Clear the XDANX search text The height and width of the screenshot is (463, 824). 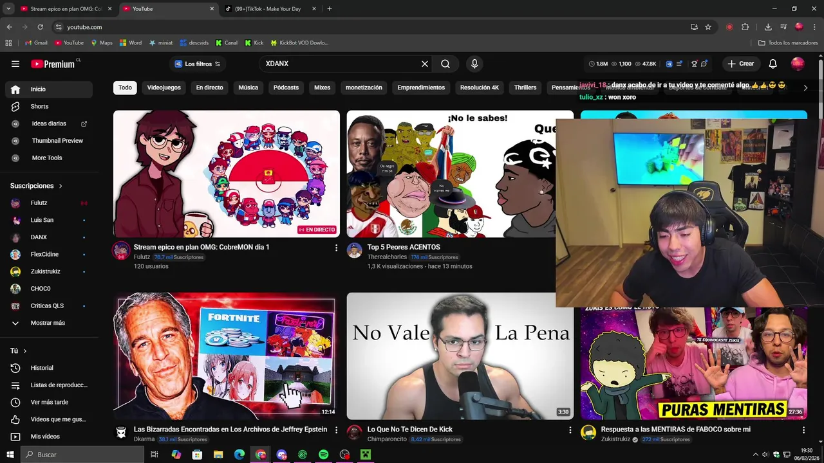click(x=425, y=64)
